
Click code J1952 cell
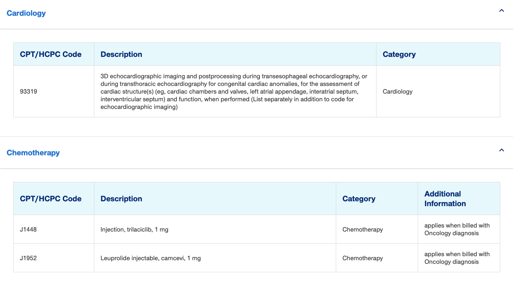(x=28, y=258)
